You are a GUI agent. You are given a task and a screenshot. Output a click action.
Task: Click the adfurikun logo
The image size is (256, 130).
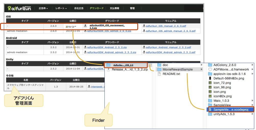(x=19, y=8)
